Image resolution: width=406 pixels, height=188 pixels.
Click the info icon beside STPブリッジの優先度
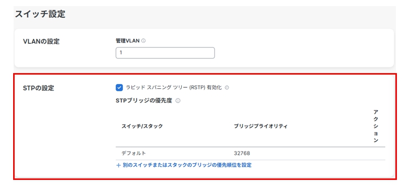point(178,101)
